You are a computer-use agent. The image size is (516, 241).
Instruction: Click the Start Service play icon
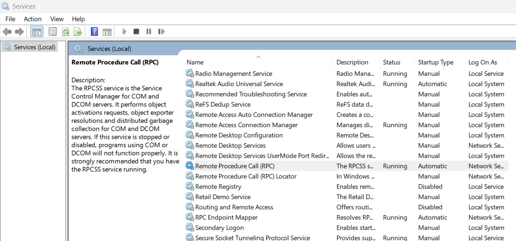[124, 32]
